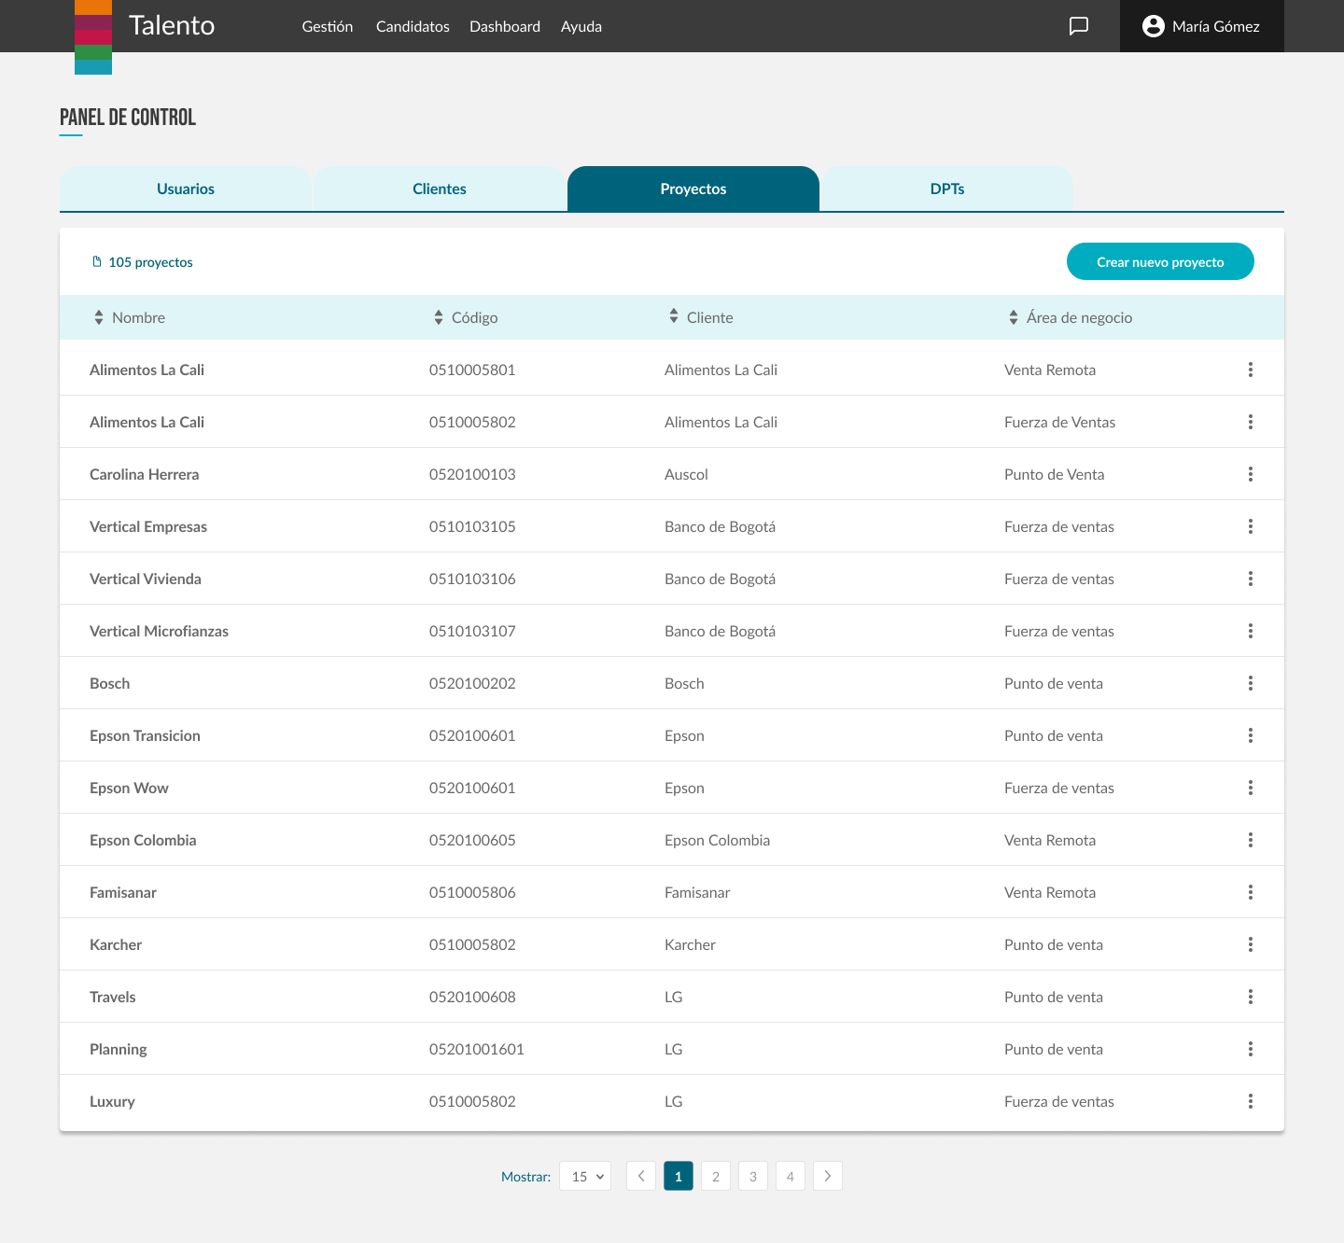Screen dimensions: 1344x1243
Task: Open the chat messages icon
Action: [x=1078, y=26]
